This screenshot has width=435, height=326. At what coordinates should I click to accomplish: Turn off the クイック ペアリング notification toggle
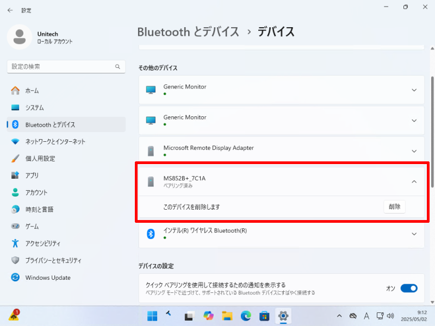click(409, 289)
